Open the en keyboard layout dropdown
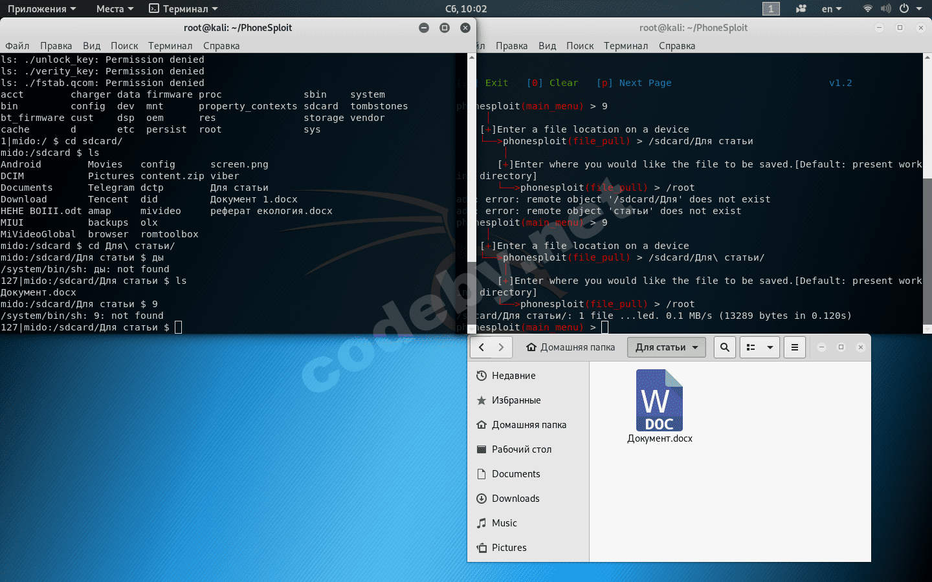This screenshot has width=932, height=582. click(x=832, y=8)
